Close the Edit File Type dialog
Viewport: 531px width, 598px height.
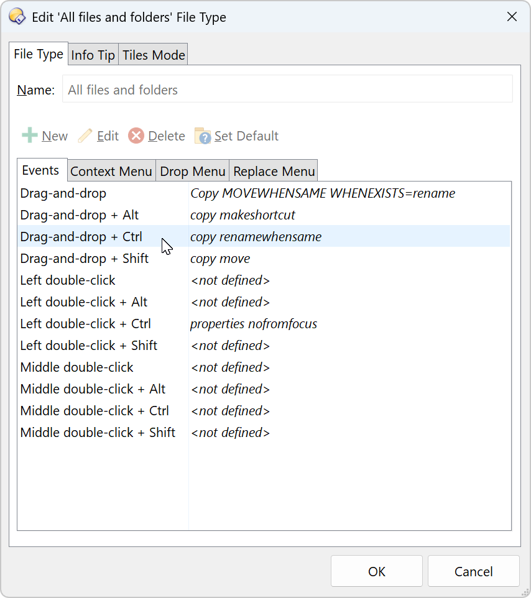512,17
